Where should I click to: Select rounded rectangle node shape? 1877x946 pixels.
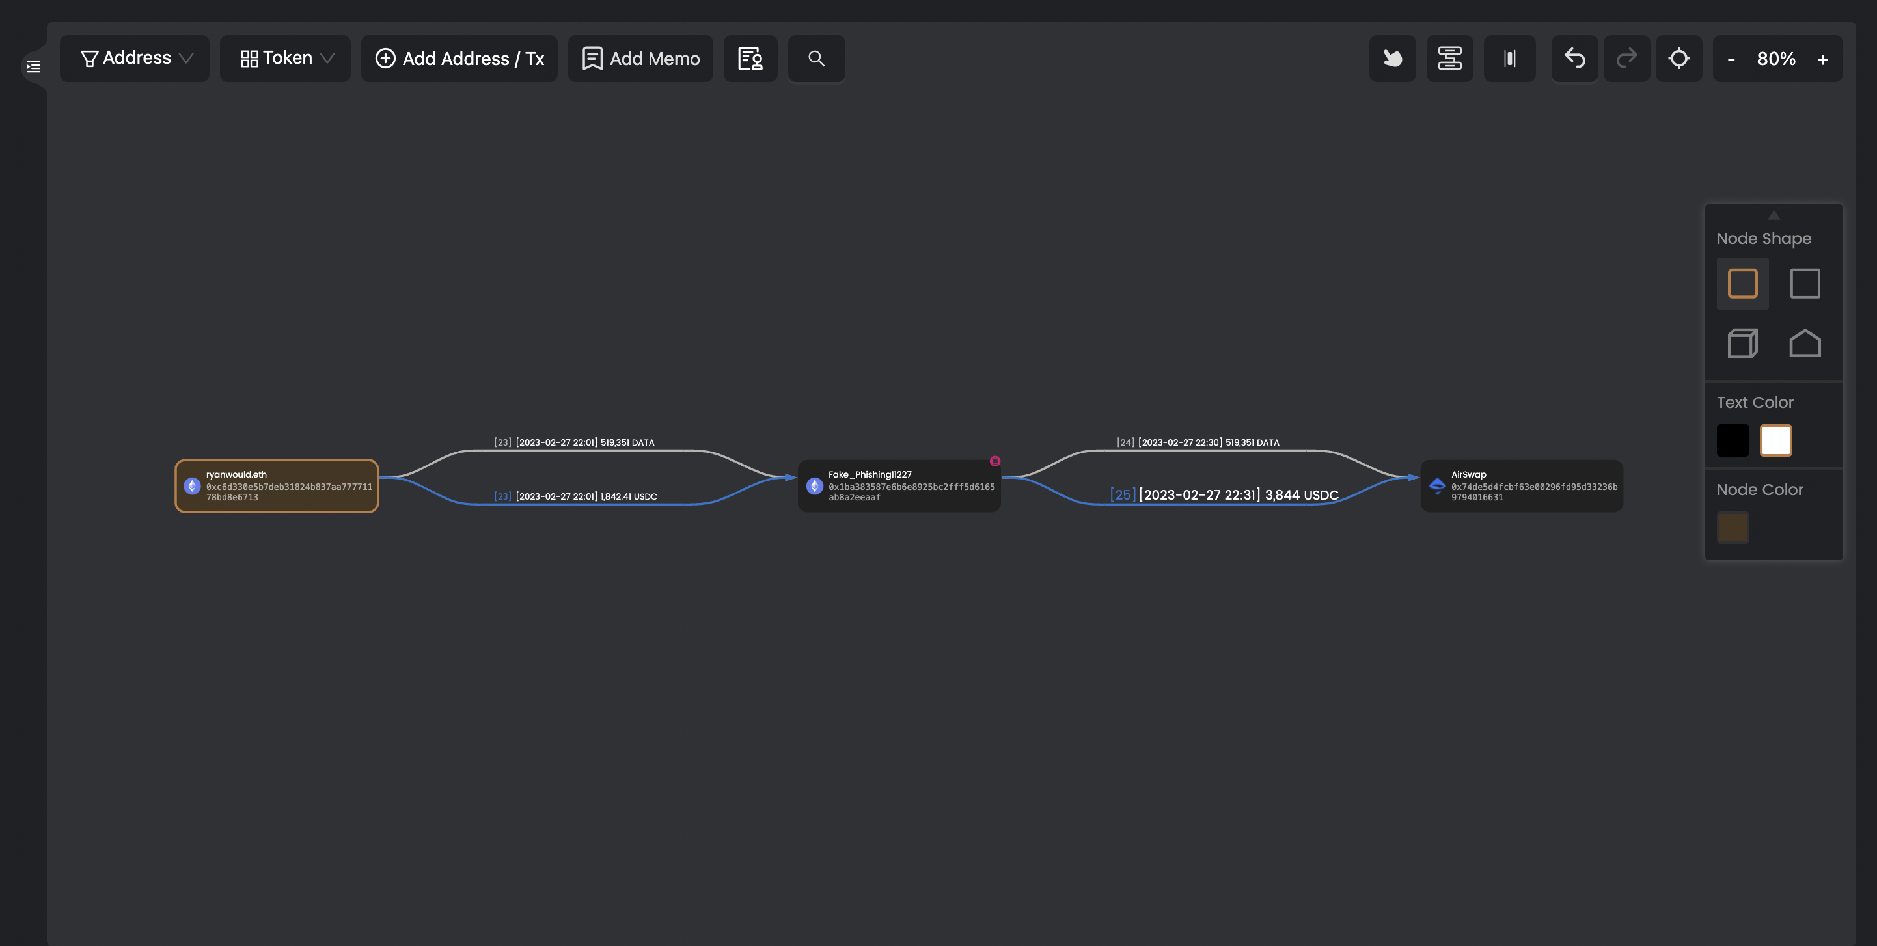coord(1742,283)
